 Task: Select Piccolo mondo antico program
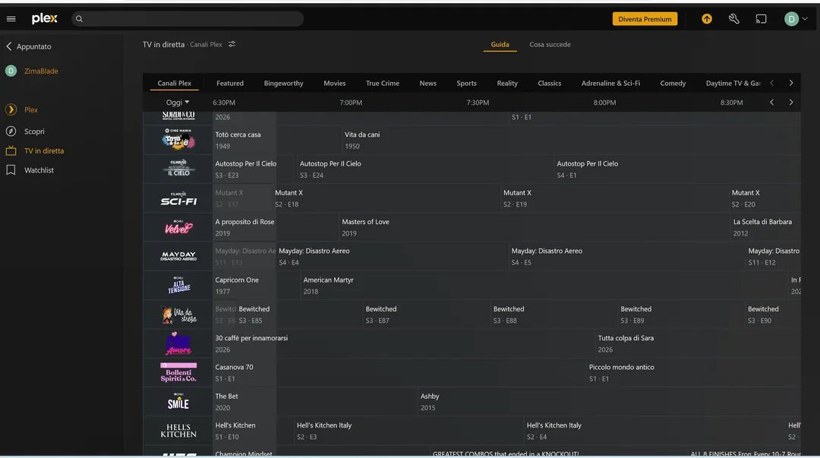pos(693,372)
